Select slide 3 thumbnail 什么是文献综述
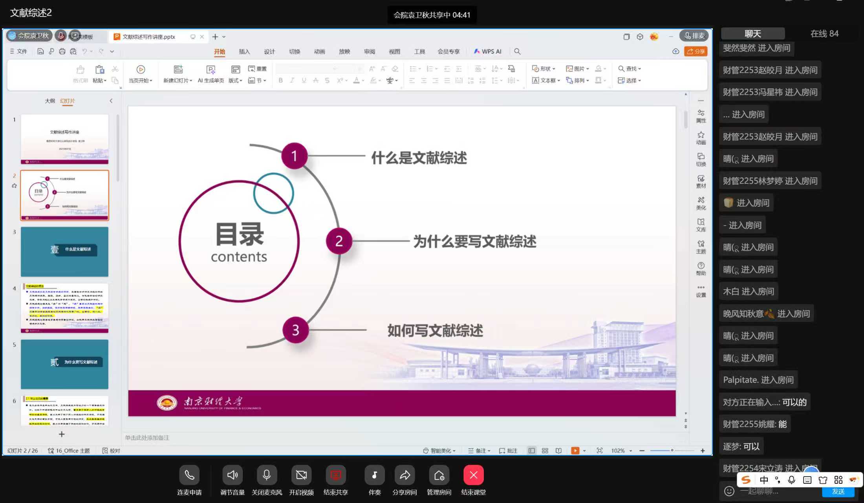864x503 pixels. tap(64, 251)
